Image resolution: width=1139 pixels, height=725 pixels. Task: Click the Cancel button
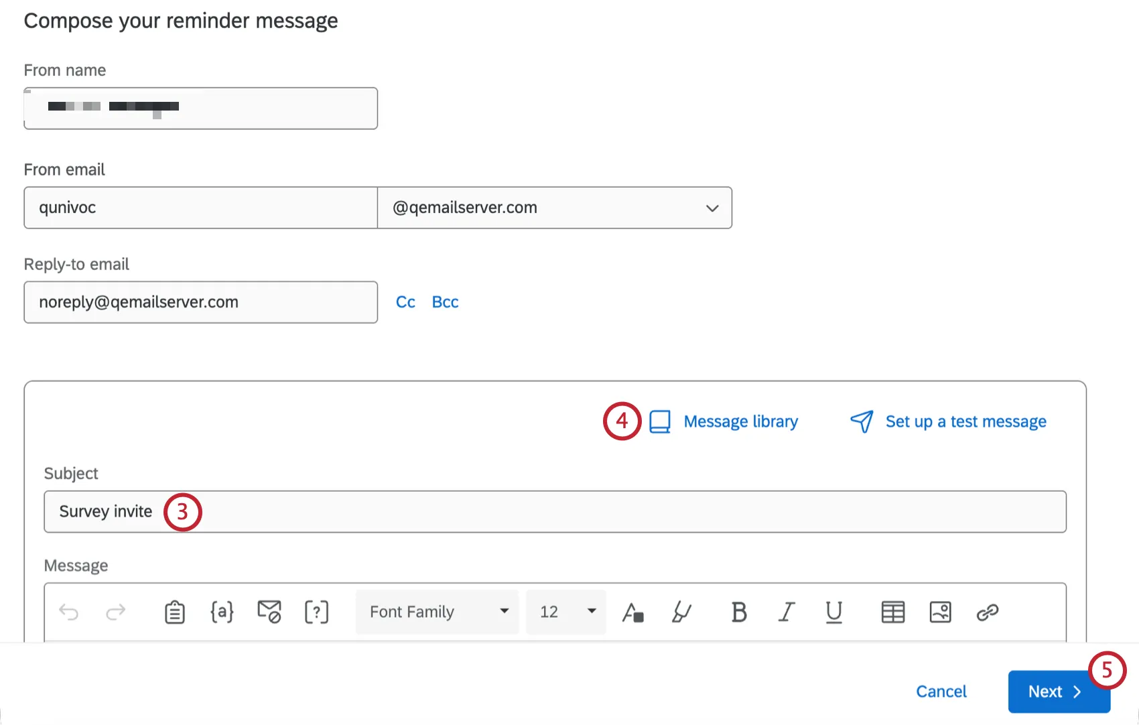click(x=941, y=691)
